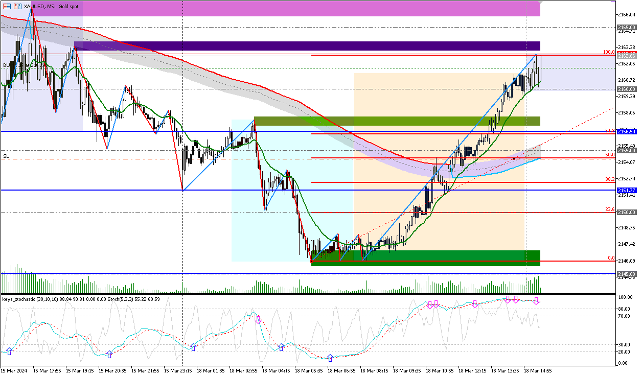Click the Fibonacci 100.0 level label
Image resolution: width=642 pixels, height=375 pixels.
click(608, 52)
